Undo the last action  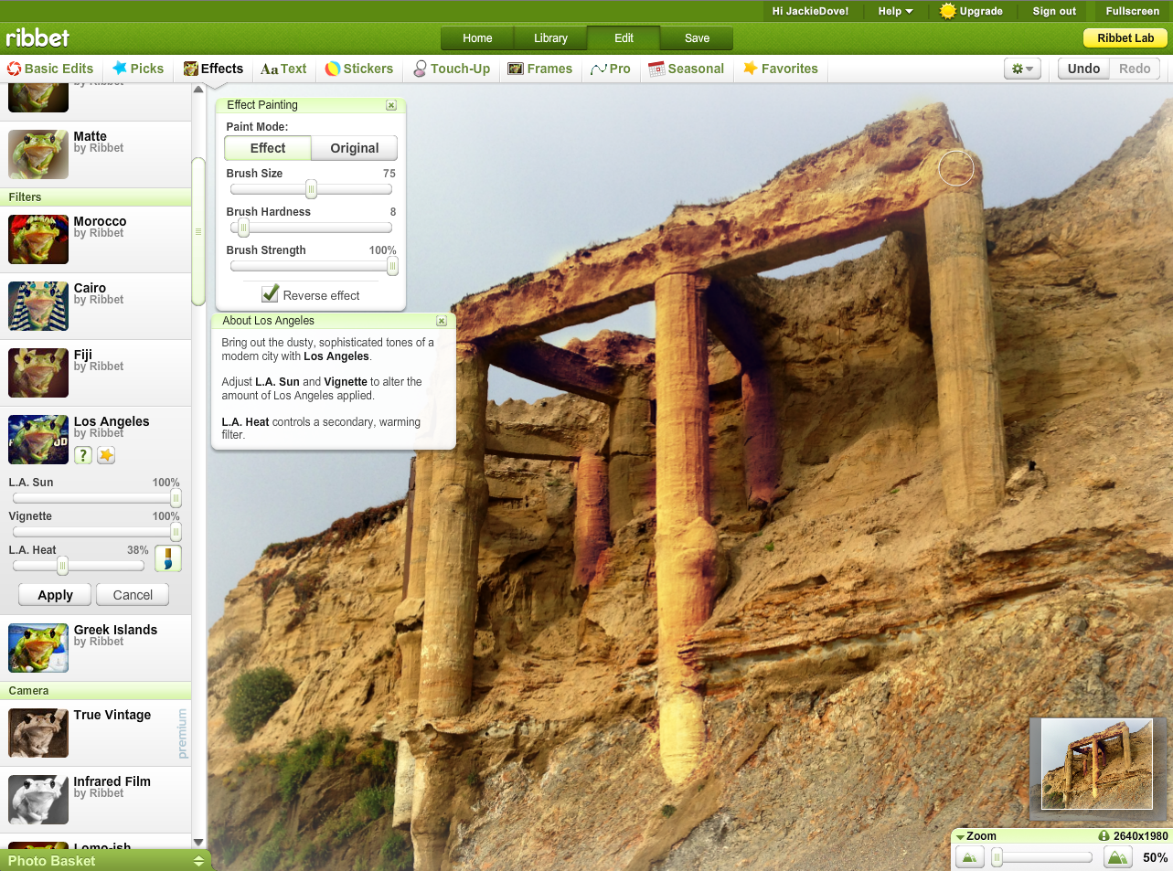tap(1083, 69)
